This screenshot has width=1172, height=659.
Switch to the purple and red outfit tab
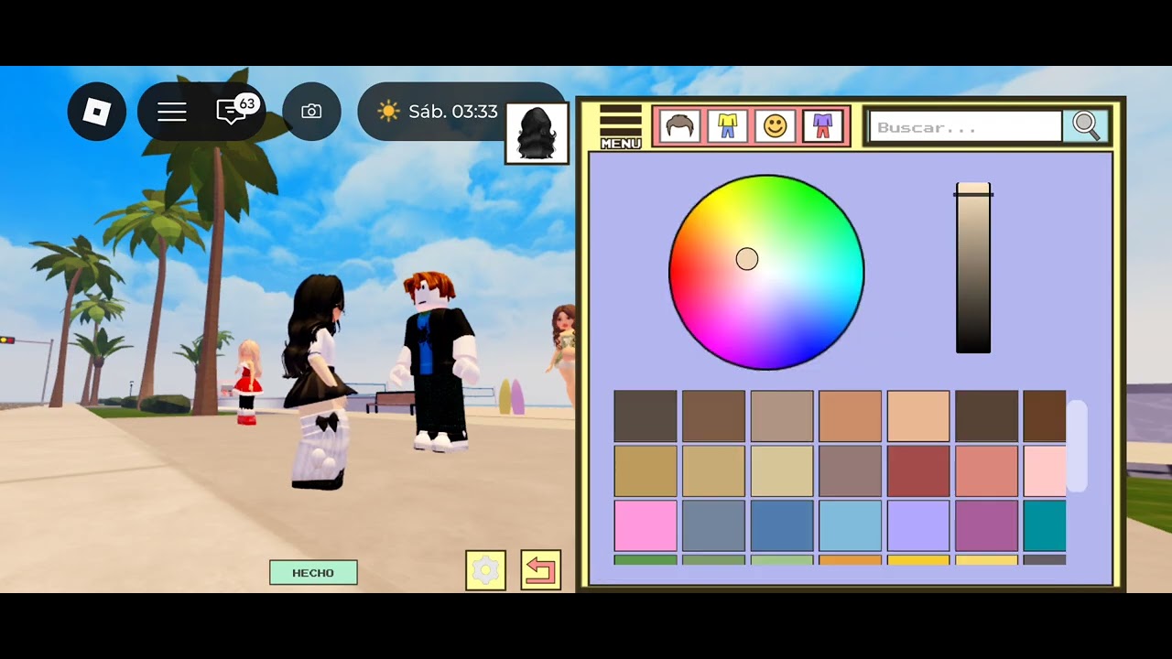[x=823, y=126]
